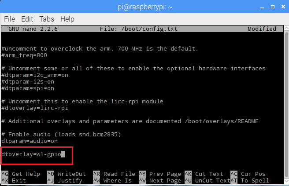Click the line '#dtparam=i2c_arm=on'
This screenshot has height=186, width=289.
(x=35, y=75)
